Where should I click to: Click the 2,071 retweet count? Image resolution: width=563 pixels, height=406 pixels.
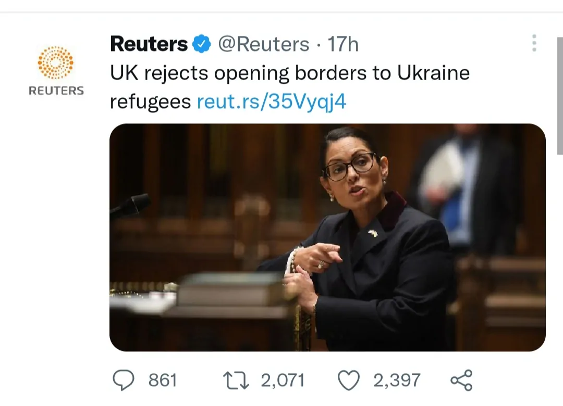point(282,380)
